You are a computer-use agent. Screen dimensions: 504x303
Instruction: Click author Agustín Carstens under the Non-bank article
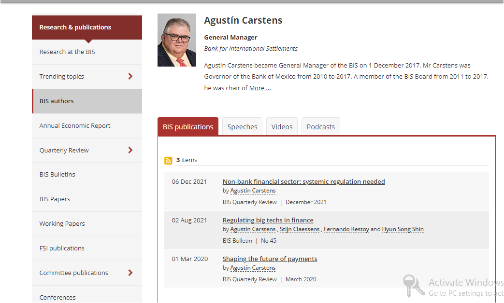click(253, 191)
